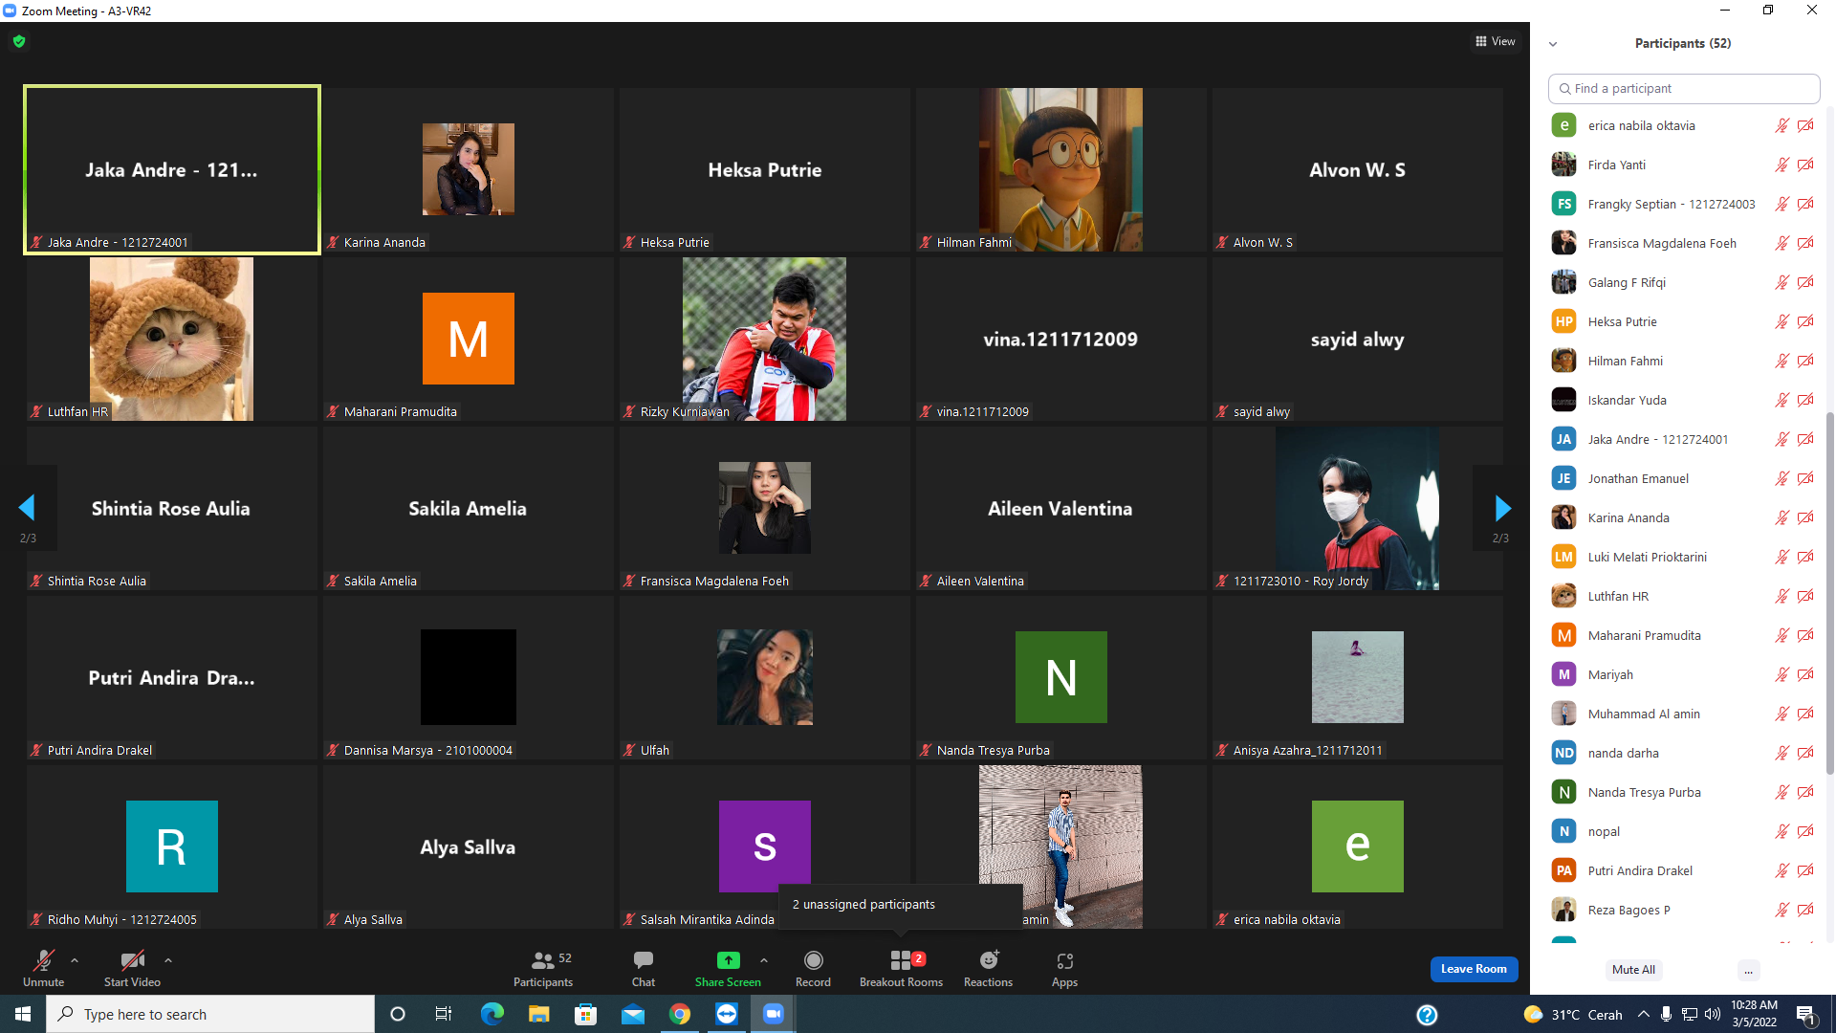Viewport: 1836px width, 1033px height.
Task: Click Hilman Fahmi's video tile
Action: [1060, 169]
